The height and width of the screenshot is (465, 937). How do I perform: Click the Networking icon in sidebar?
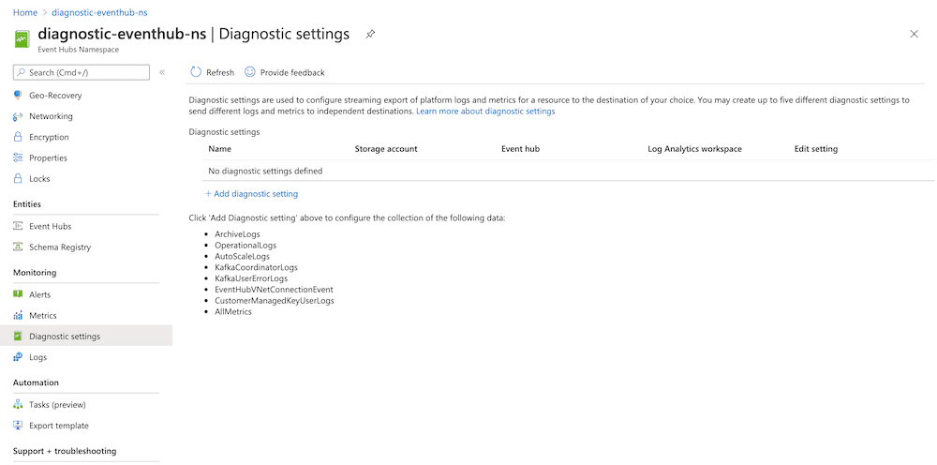(x=18, y=116)
